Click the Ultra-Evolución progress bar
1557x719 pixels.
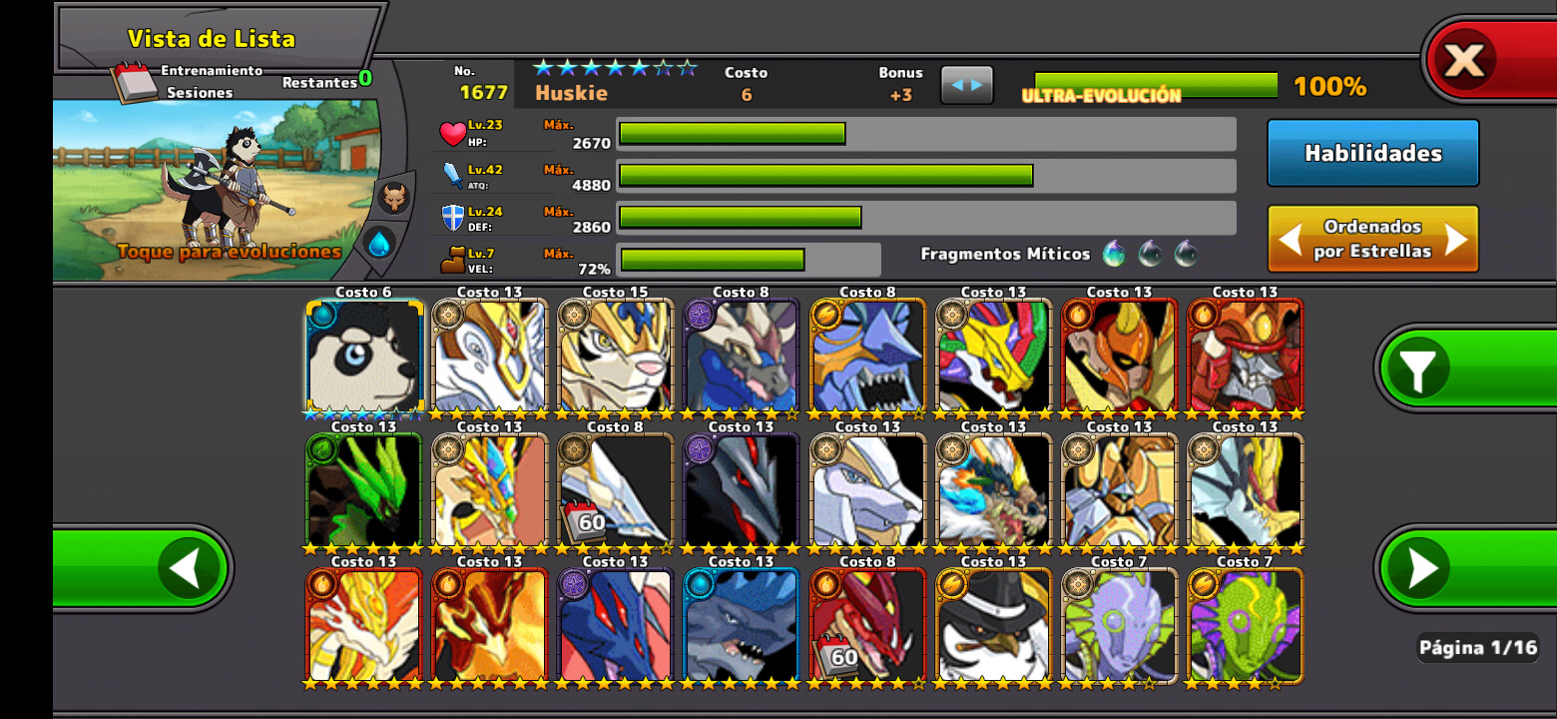[x=1156, y=86]
